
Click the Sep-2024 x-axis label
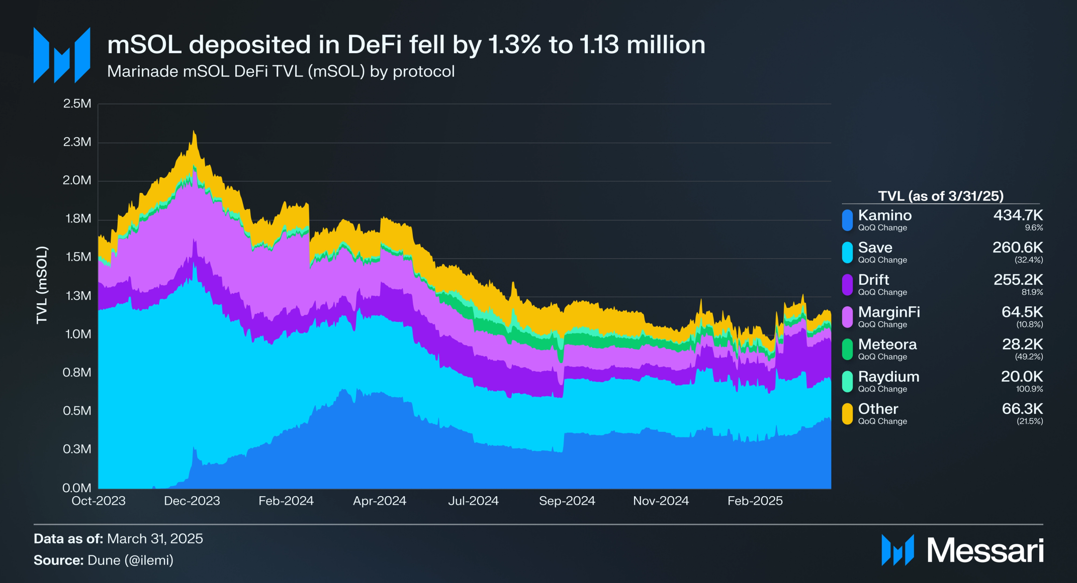click(x=567, y=501)
